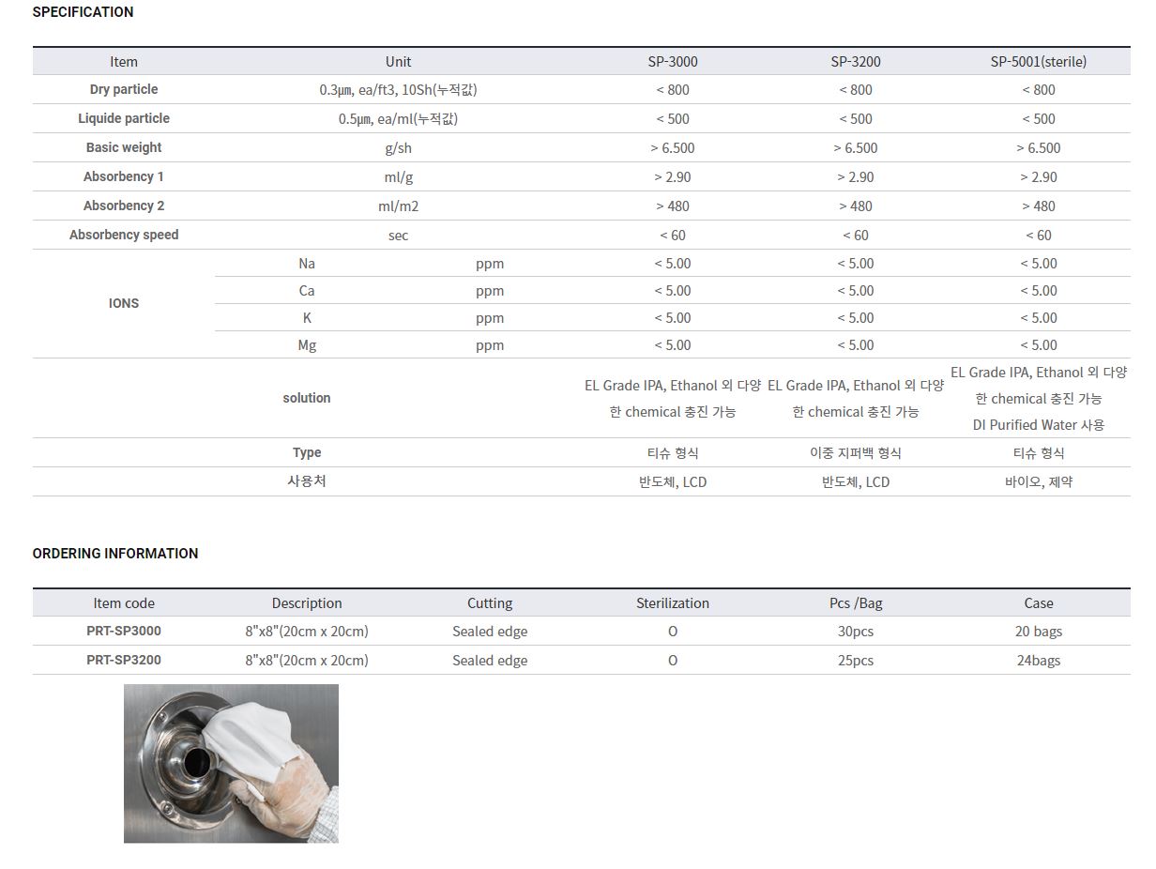Click the ORDERING INFORMATION heading
Viewport: 1156px width, 869px height.
[x=115, y=554]
